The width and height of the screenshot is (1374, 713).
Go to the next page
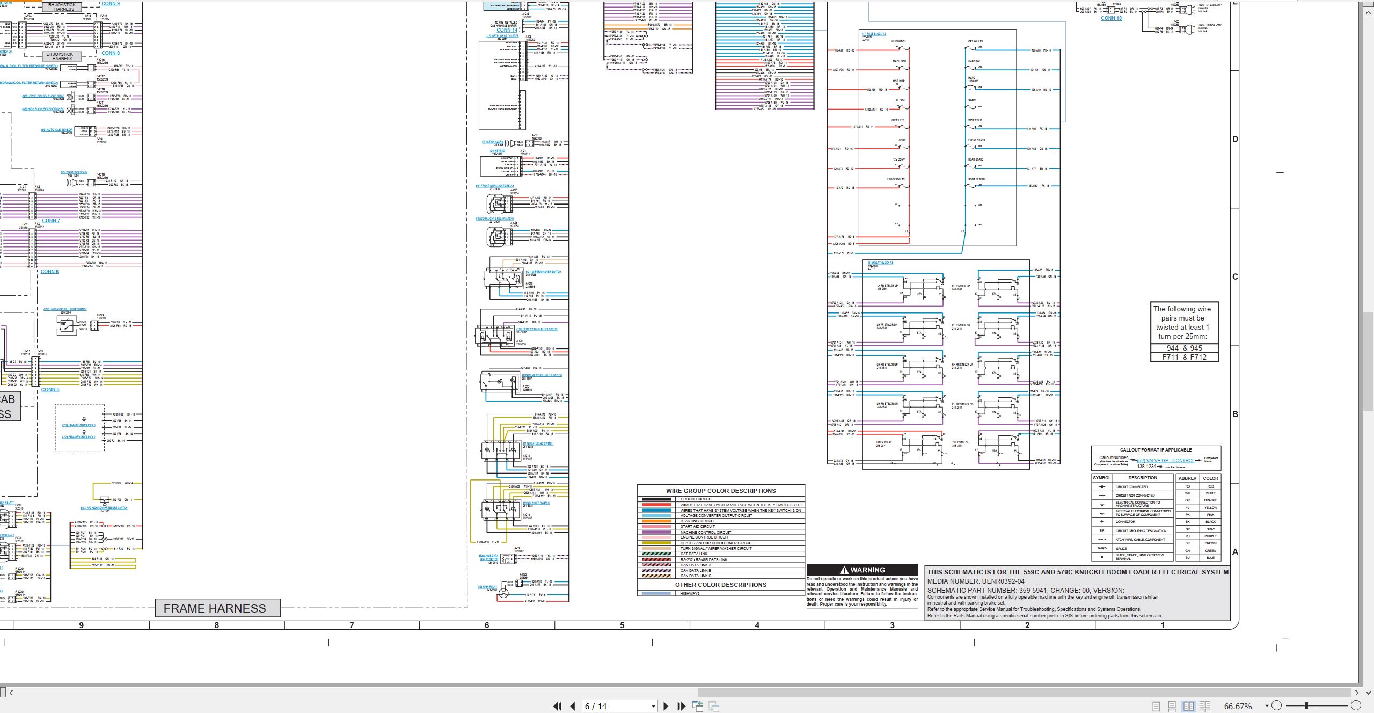[x=666, y=707]
